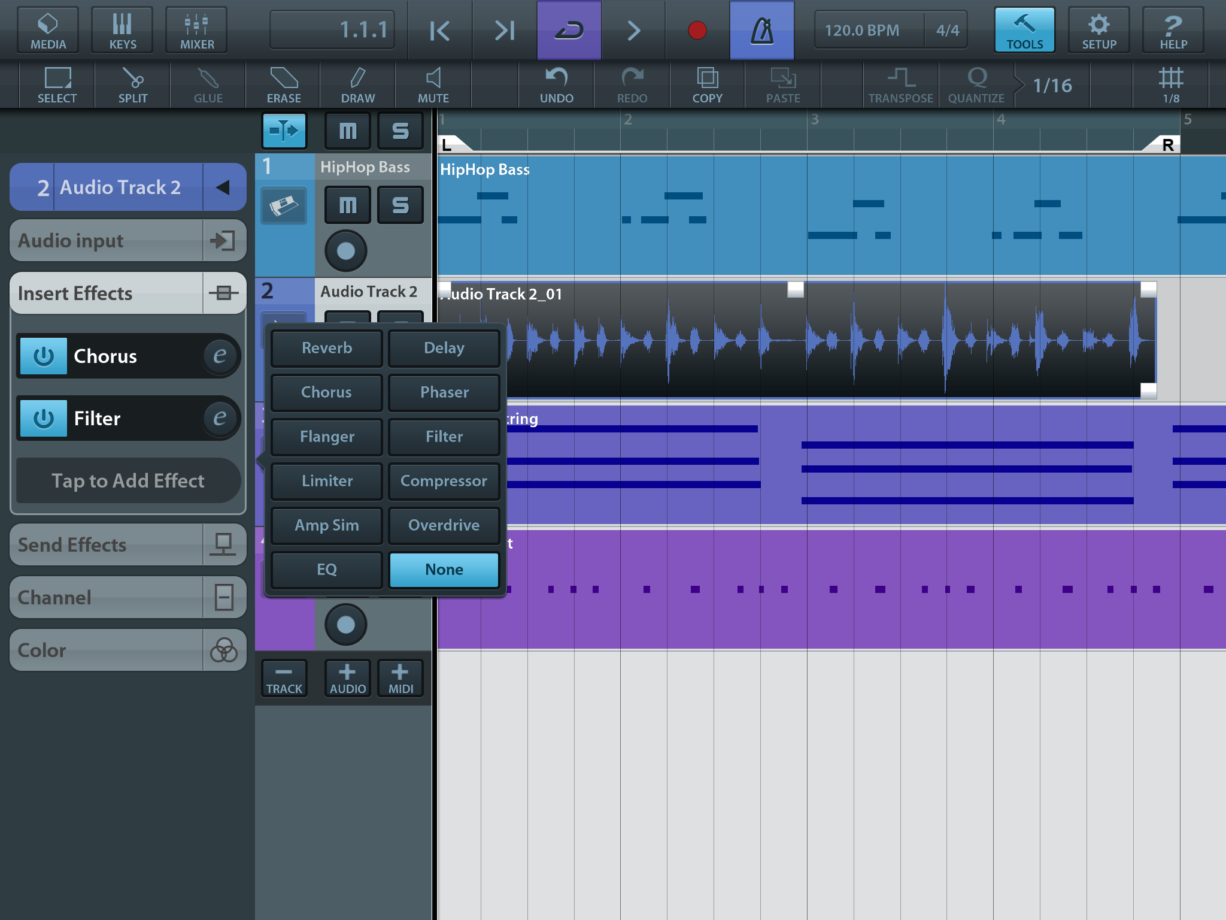Screen dimensions: 1226x920
Task: Select Flanger from effect menu
Action: [327, 437]
